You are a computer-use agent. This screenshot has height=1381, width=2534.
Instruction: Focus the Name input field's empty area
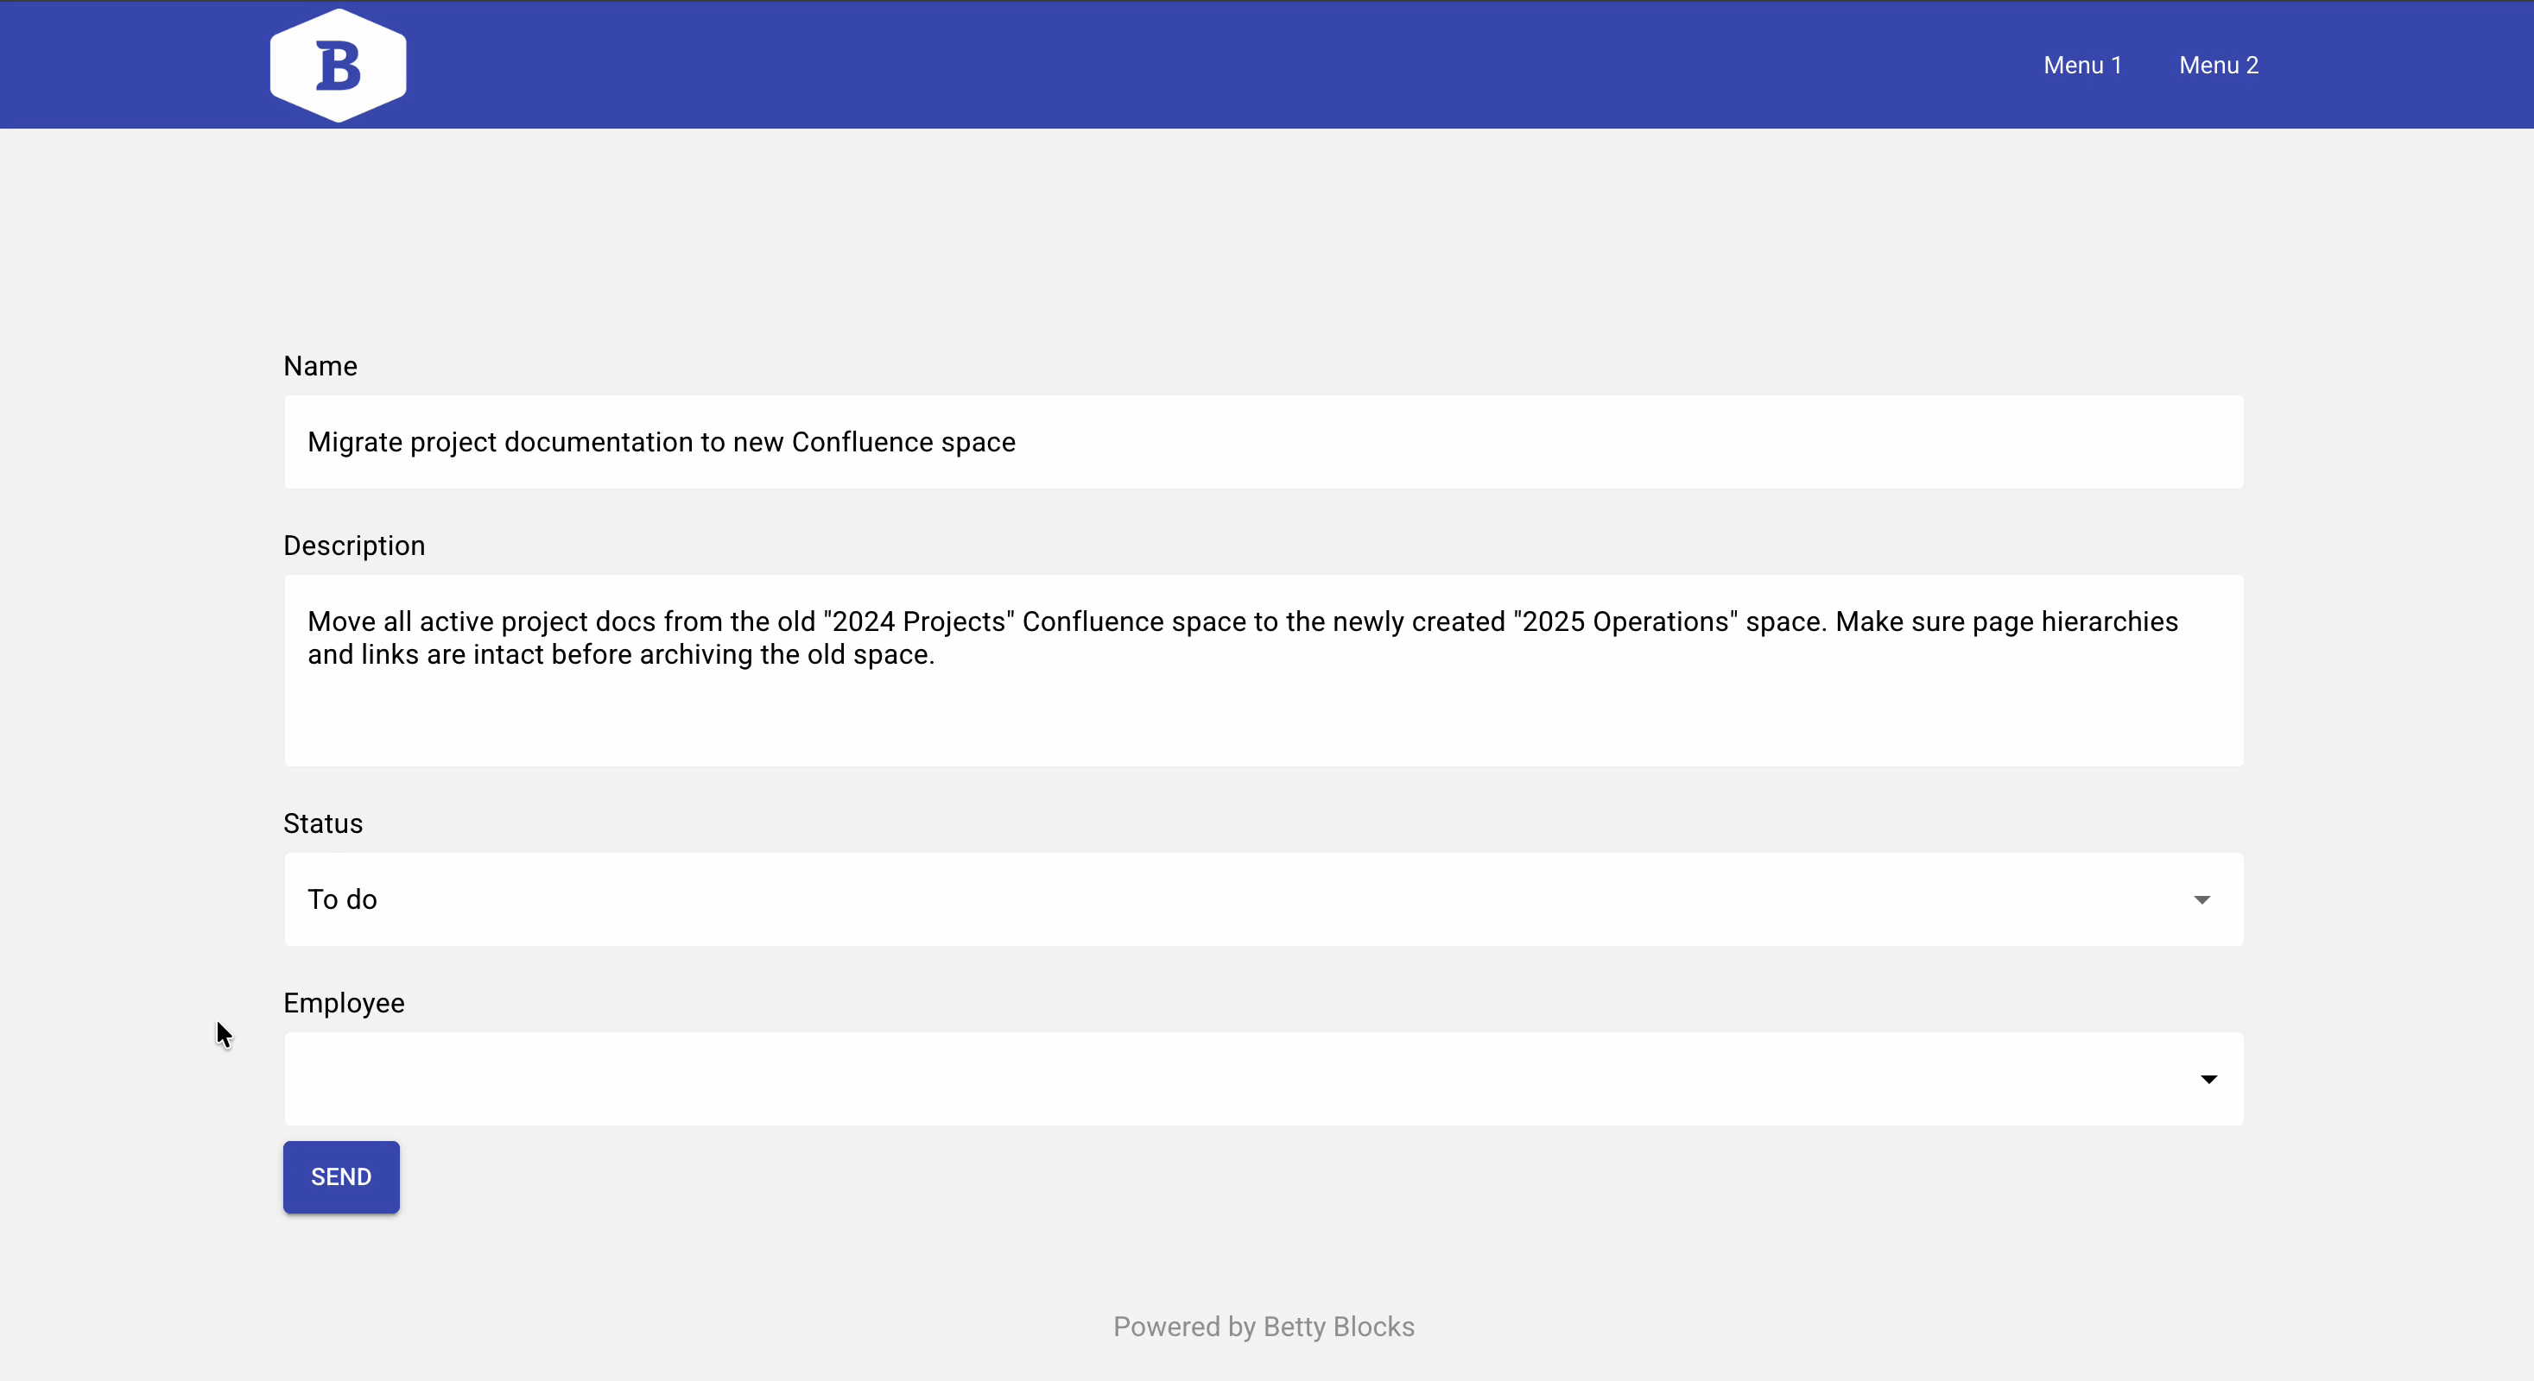click(x=1574, y=442)
